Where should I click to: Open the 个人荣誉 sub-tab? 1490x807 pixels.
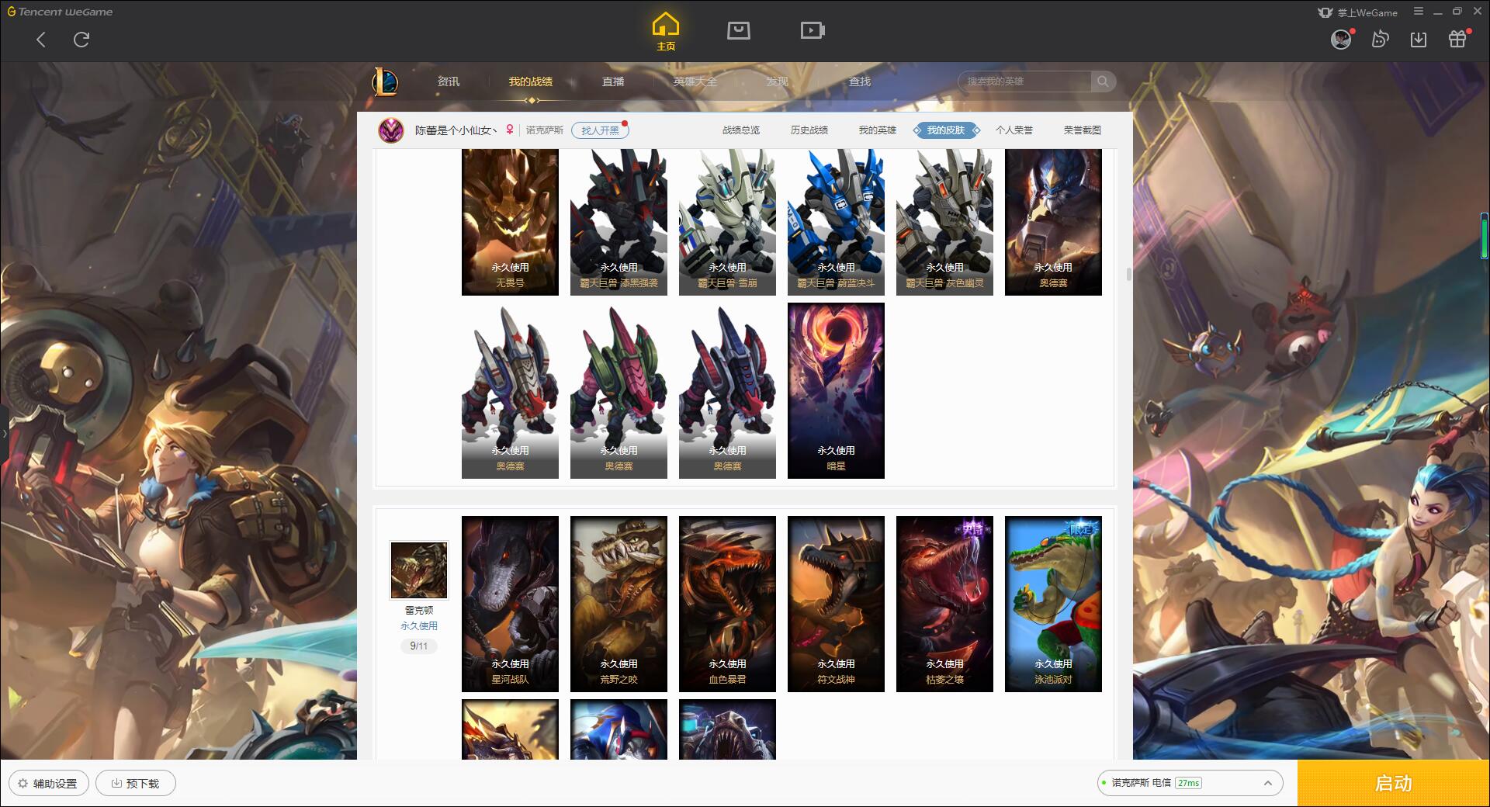click(1014, 130)
